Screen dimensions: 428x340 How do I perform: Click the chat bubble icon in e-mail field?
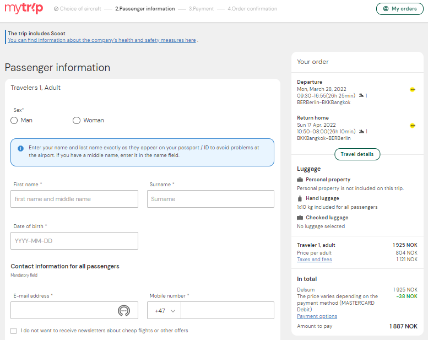click(x=123, y=310)
